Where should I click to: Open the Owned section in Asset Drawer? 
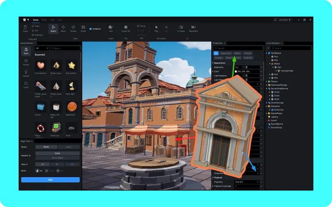(x=26, y=74)
